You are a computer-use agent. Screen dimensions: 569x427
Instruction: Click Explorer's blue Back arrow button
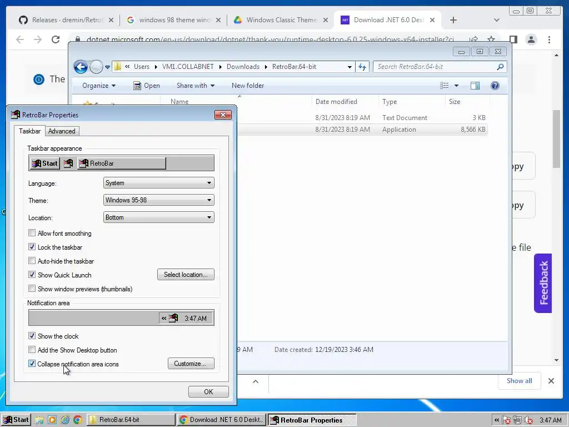coord(81,67)
